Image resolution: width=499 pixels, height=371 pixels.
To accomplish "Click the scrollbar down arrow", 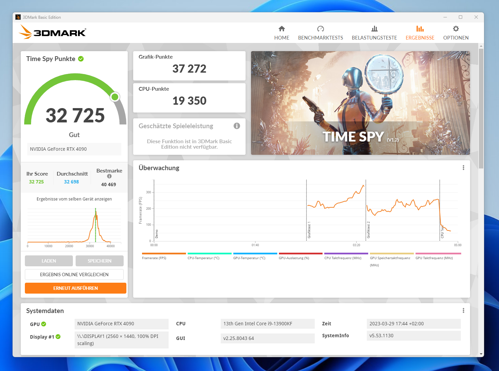I will pos(481,354).
